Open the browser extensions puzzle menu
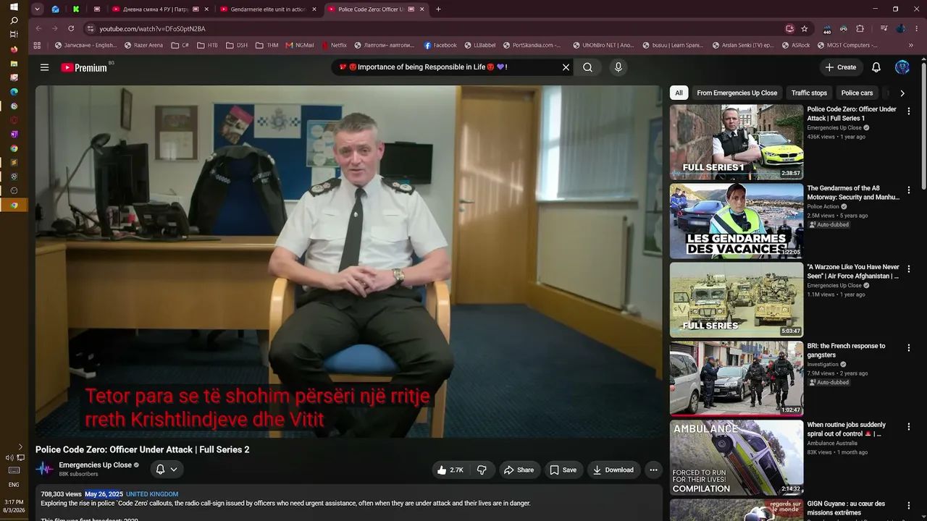This screenshot has height=521, width=927. [860, 29]
